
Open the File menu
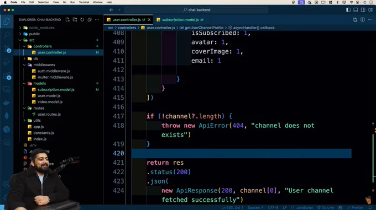click(23, 2)
